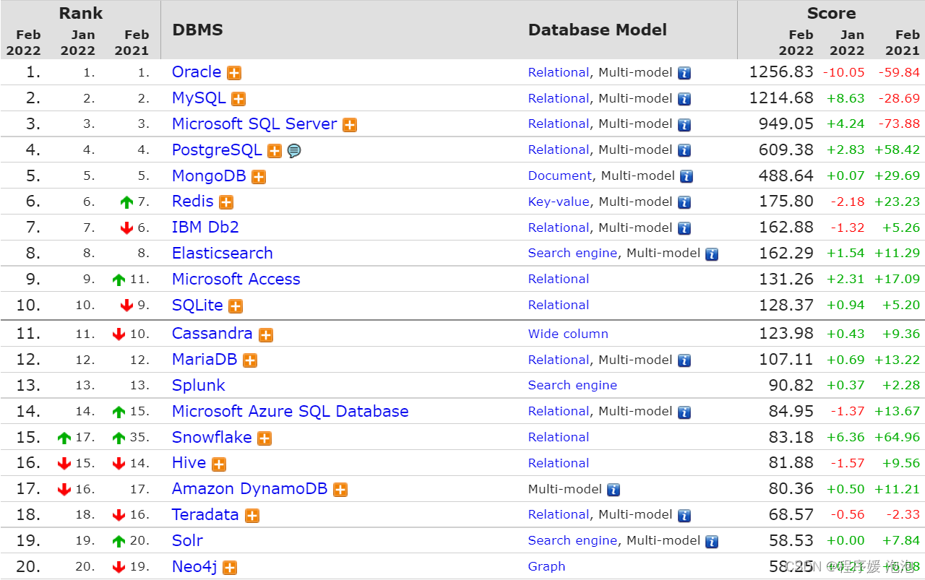
Task: Open the Microsoft SQL Server link
Action: 254,124
